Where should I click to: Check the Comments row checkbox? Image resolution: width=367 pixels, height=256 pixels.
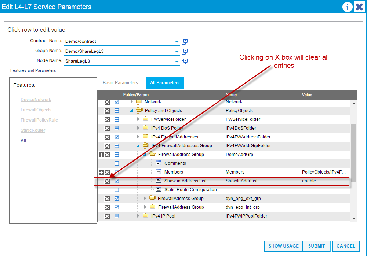[x=117, y=163]
